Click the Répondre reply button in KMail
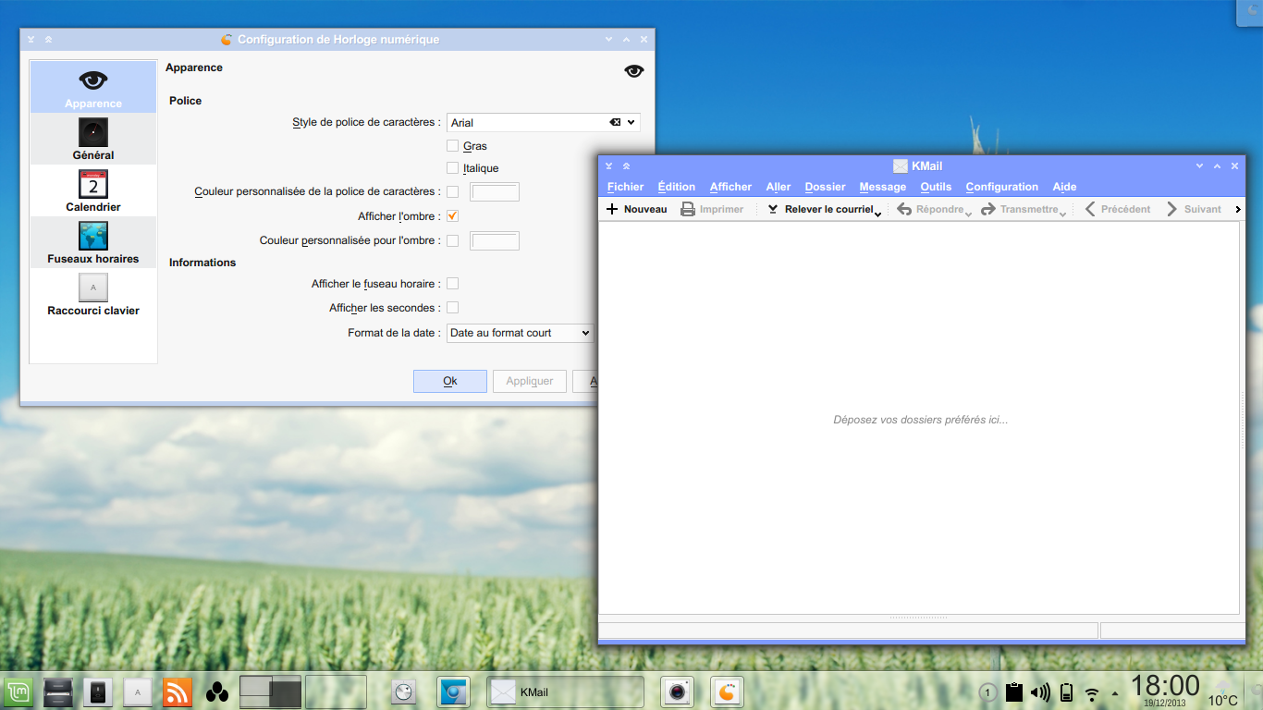The height and width of the screenshot is (710, 1263). (x=930, y=209)
